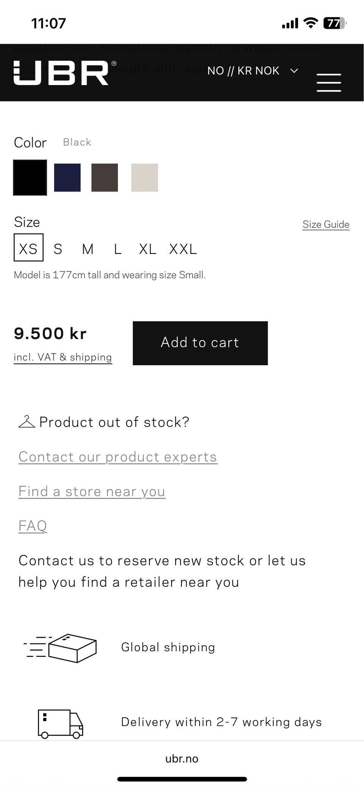
Task: Select size S
Action: (x=58, y=249)
